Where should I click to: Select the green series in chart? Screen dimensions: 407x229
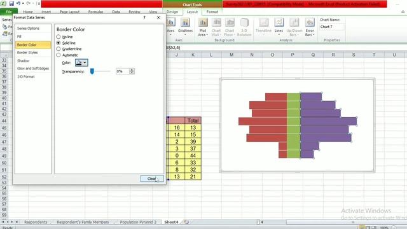pyautogui.click(x=294, y=125)
